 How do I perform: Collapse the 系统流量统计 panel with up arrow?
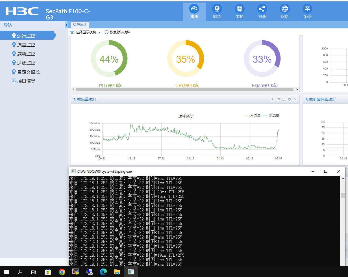coord(272,99)
